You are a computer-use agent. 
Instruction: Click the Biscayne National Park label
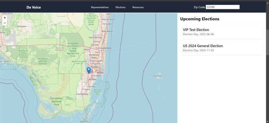[x=97, y=92]
